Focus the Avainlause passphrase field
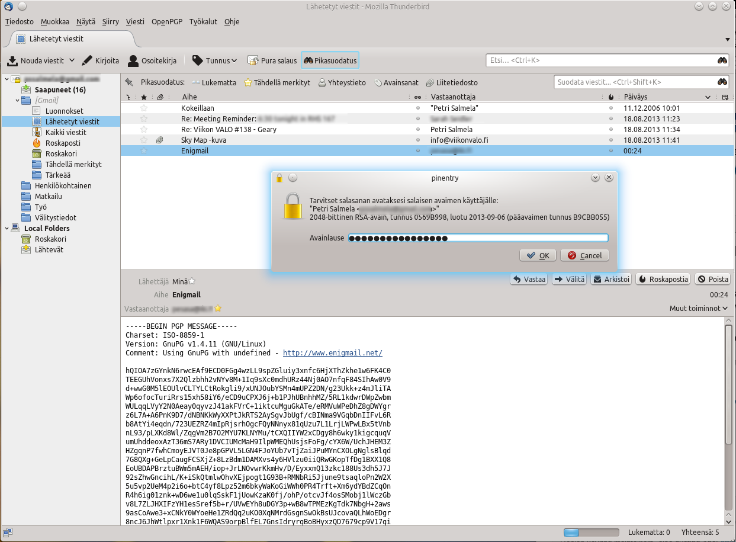This screenshot has height=542, width=736. 478,238
